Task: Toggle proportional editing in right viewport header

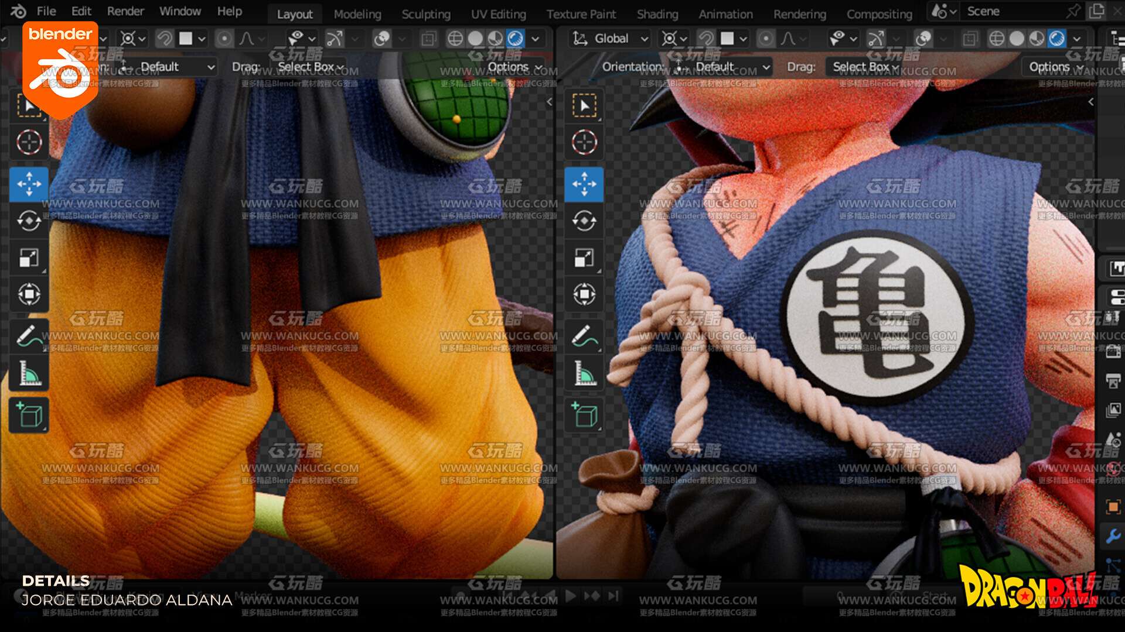Action: [x=765, y=39]
